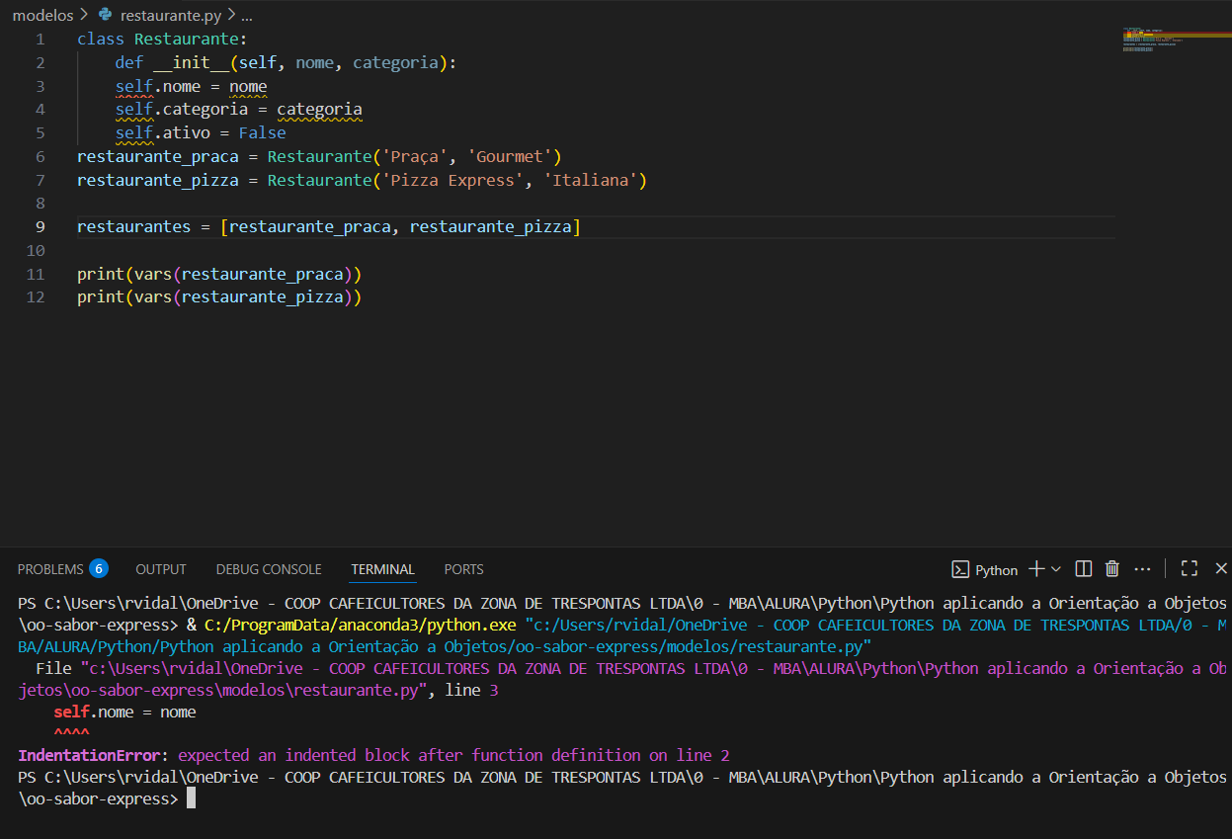Click the anaconda3 python.exe command path
The width and height of the screenshot is (1232, 839).
coord(362,625)
